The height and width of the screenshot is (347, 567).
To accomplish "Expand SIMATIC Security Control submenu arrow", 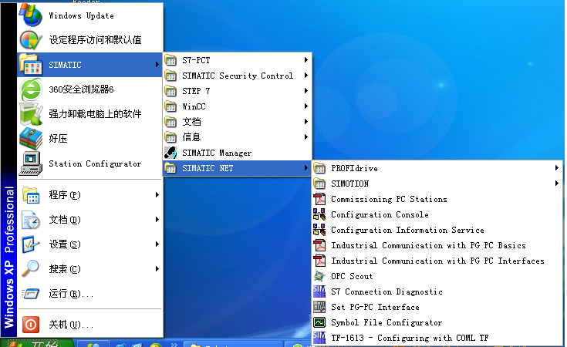I will pos(306,76).
